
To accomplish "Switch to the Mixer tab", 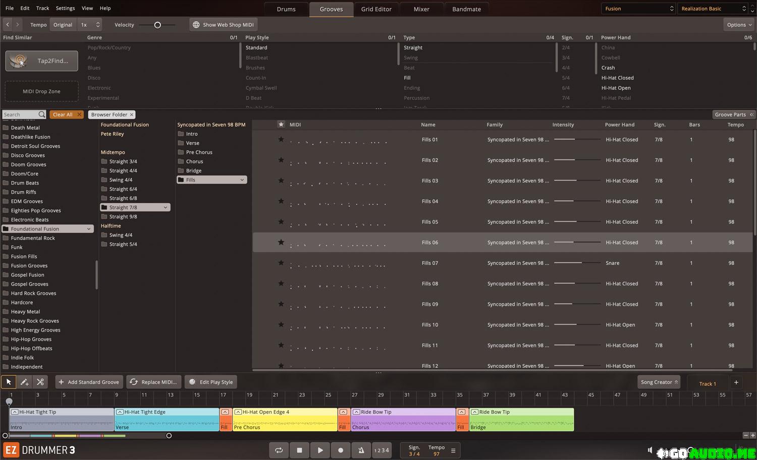I will click(421, 9).
